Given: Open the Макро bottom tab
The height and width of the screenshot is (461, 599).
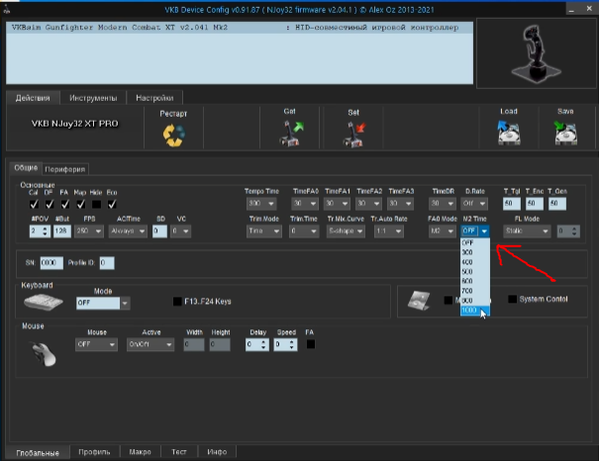Looking at the screenshot, I should 140,452.
